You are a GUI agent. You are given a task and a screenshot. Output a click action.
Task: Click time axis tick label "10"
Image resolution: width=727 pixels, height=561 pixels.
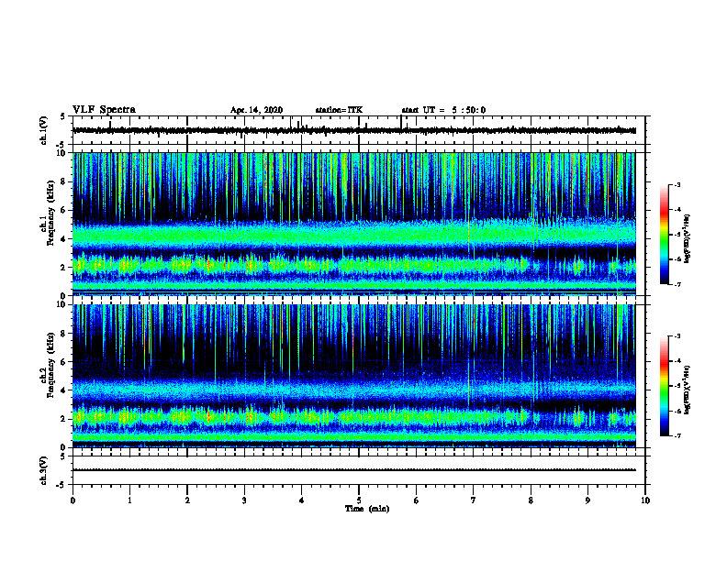click(x=645, y=500)
